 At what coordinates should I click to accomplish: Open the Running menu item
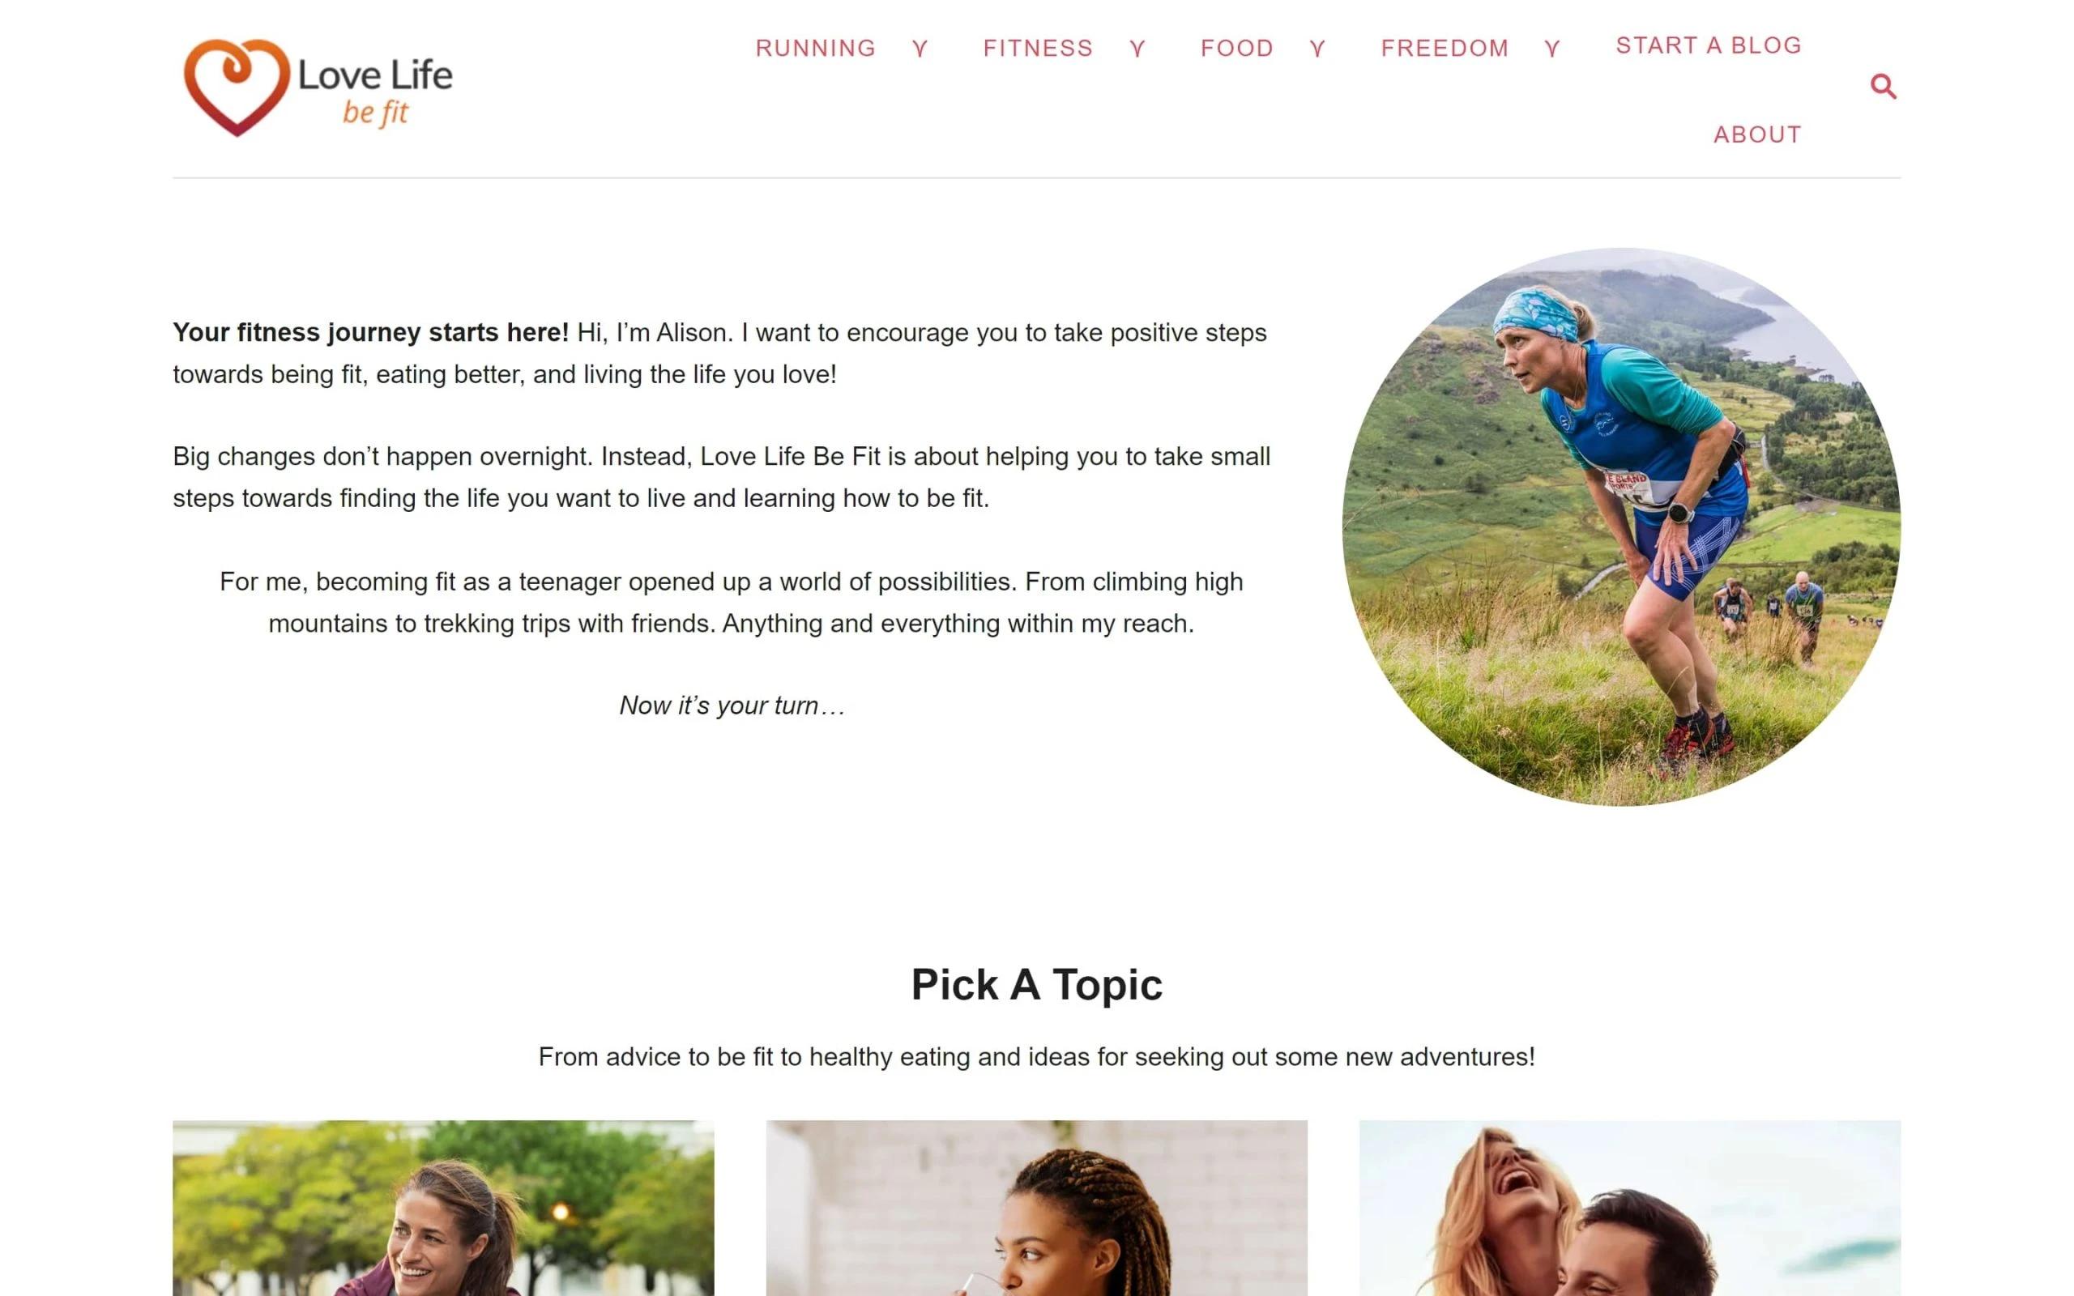[815, 48]
